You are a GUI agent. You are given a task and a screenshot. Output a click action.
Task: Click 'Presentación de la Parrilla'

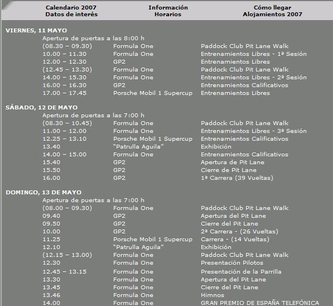pyautogui.click(x=241, y=272)
